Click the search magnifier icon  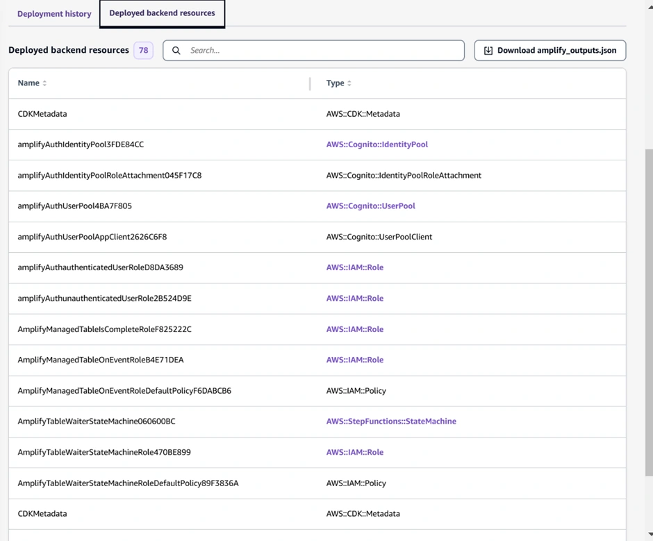pos(176,51)
